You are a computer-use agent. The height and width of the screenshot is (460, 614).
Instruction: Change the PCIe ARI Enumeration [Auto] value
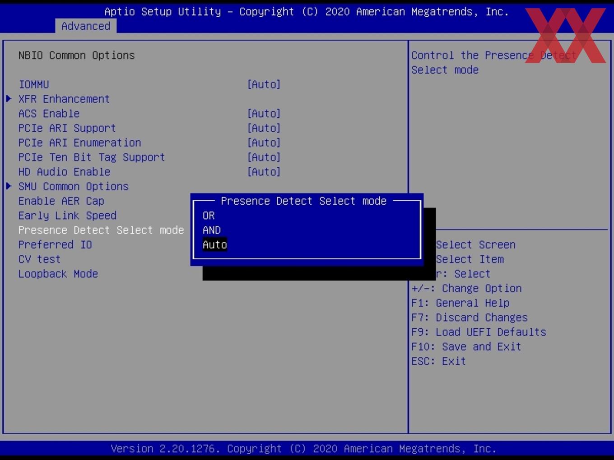click(x=264, y=143)
